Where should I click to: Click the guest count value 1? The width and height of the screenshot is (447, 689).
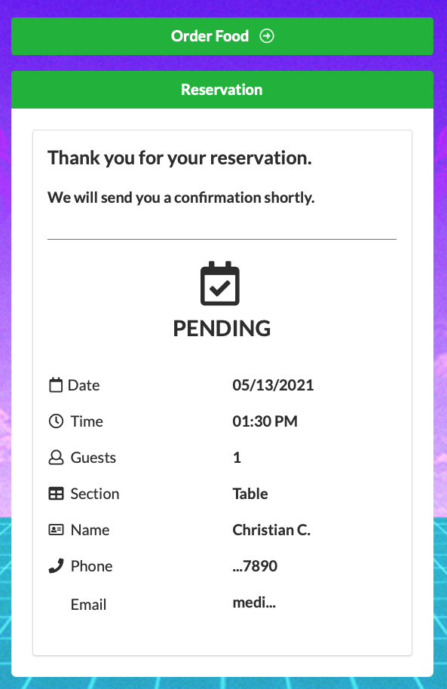pyautogui.click(x=237, y=458)
